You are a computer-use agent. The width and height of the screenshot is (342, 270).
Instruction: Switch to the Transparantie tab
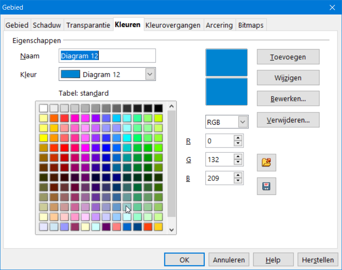point(88,25)
